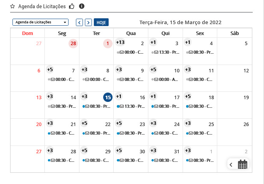Select day 28 highlighted in previous month
The height and width of the screenshot is (184, 264).
(73, 44)
